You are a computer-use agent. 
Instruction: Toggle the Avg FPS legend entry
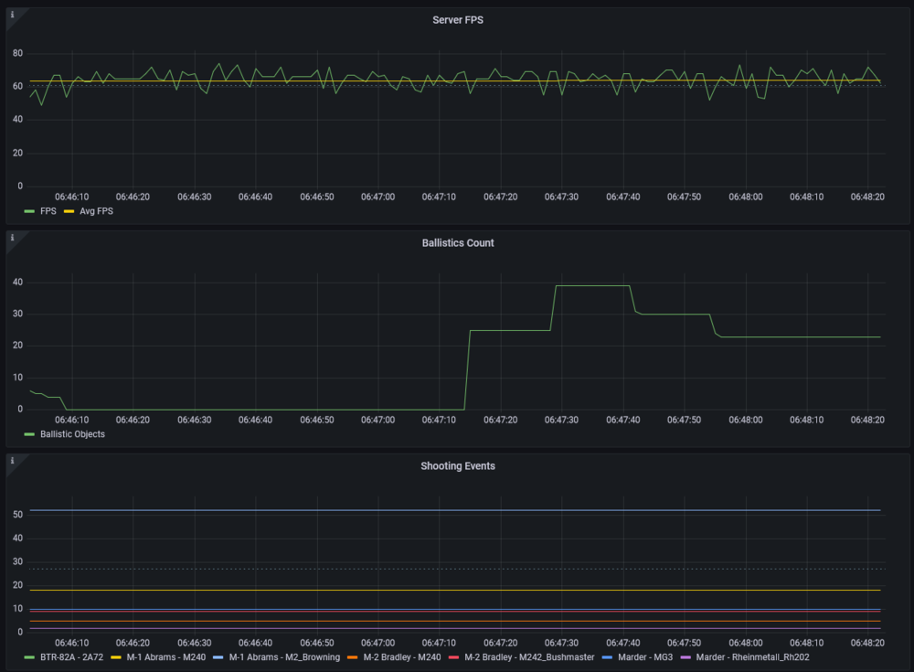coord(96,211)
